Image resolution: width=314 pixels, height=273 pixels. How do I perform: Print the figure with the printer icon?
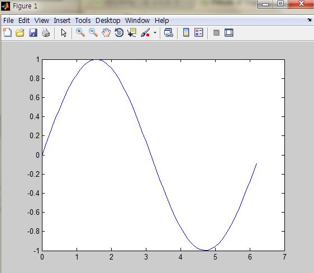[x=46, y=32]
